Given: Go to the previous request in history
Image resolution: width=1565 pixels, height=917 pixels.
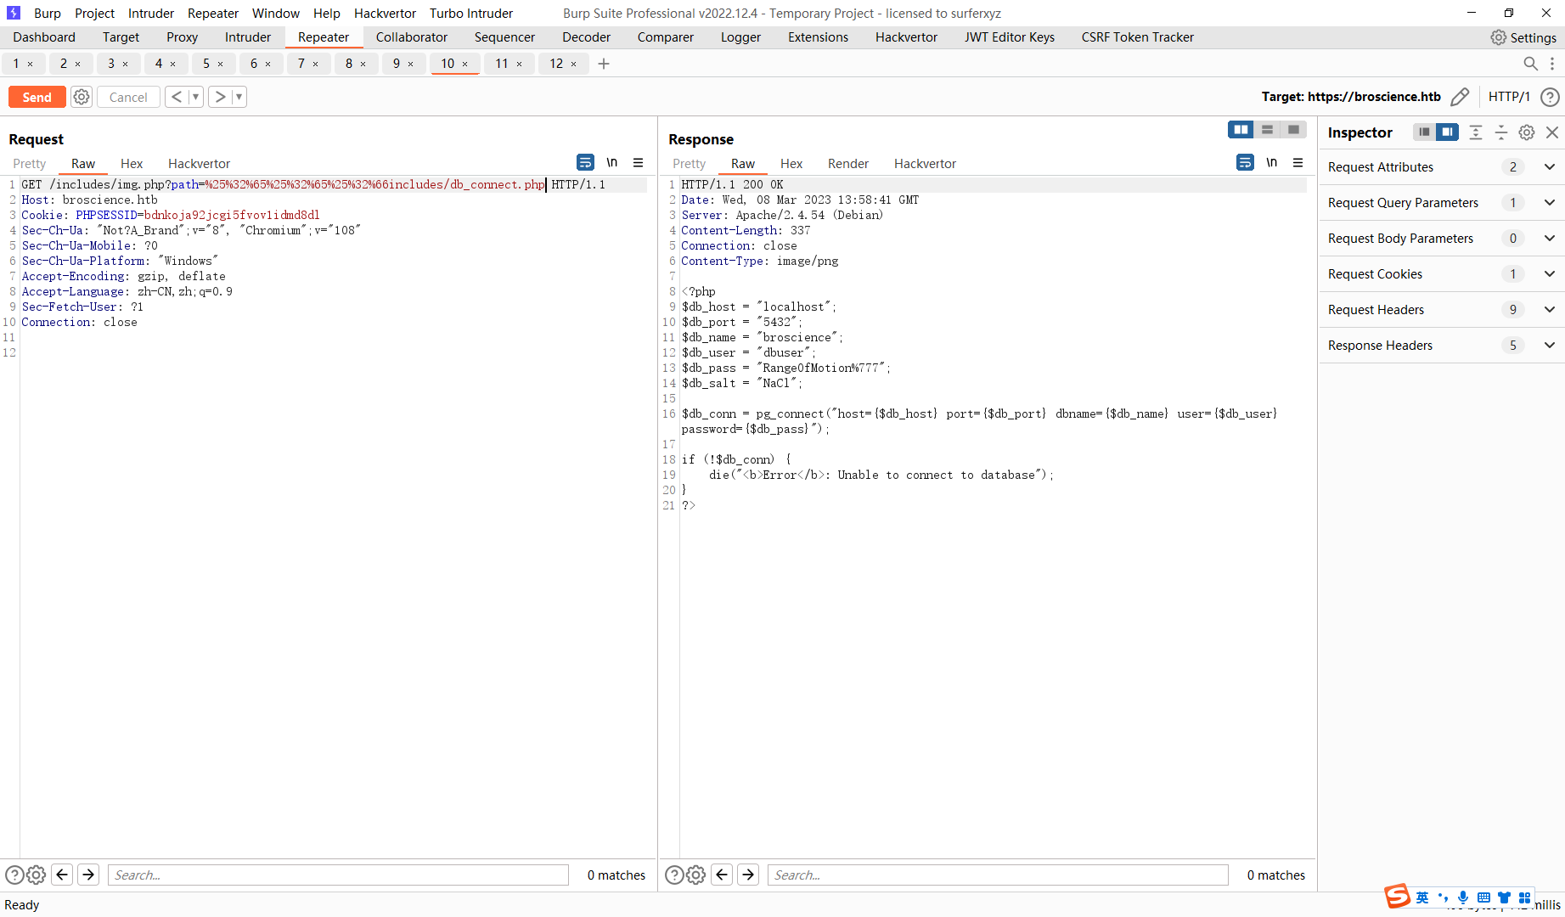Looking at the screenshot, I should (x=176, y=97).
